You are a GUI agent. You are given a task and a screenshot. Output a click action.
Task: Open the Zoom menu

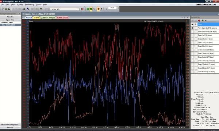38,5
